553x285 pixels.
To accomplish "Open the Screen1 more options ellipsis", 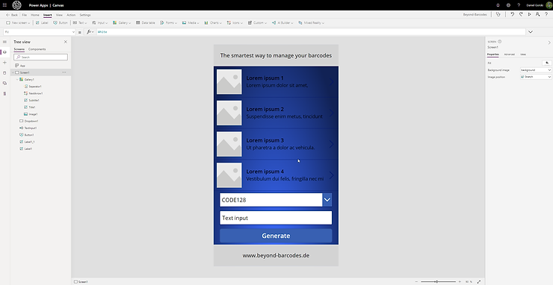I will [x=64, y=72].
